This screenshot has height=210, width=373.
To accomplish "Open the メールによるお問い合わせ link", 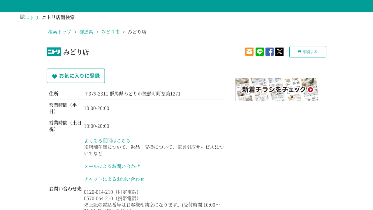I will (112, 166).
